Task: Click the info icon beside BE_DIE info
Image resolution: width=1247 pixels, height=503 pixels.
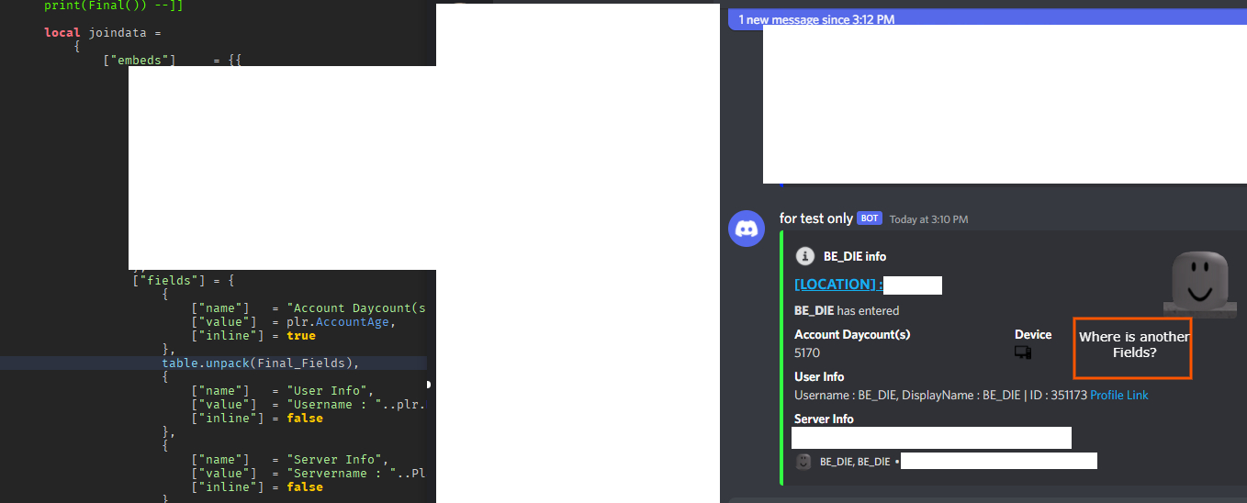Action: [x=804, y=256]
